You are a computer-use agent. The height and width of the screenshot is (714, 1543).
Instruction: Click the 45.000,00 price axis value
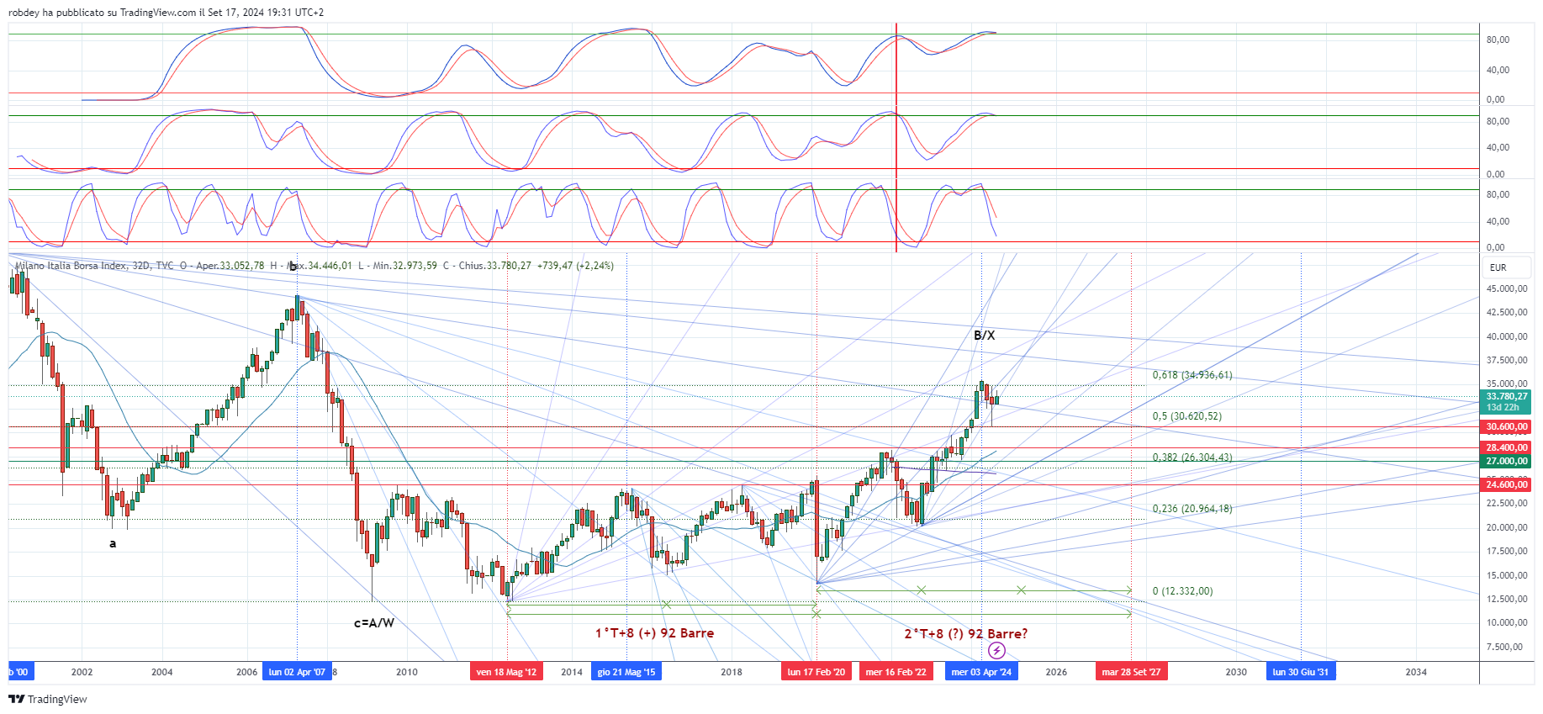click(x=1507, y=288)
